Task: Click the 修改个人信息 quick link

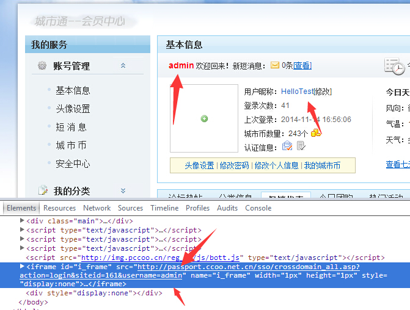Action: pyautogui.click(x=276, y=165)
